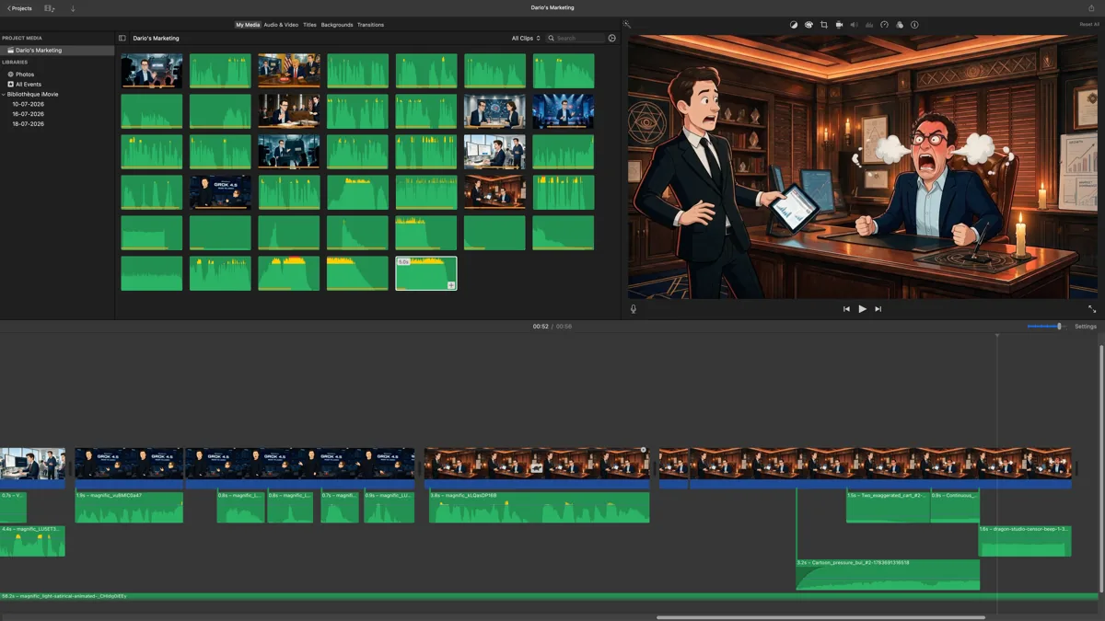This screenshot has width=1105, height=621.
Task: Select audio clip 'Cartoon_pressure_bui' in timeline
Action: point(888,574)
